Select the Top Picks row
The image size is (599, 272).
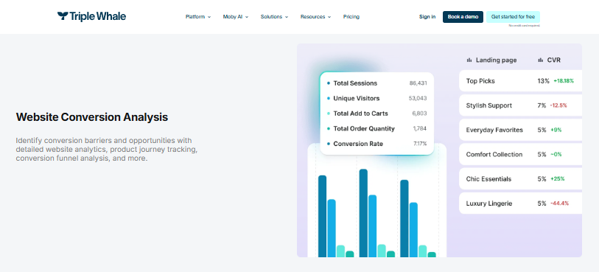[x=520, y=80]
